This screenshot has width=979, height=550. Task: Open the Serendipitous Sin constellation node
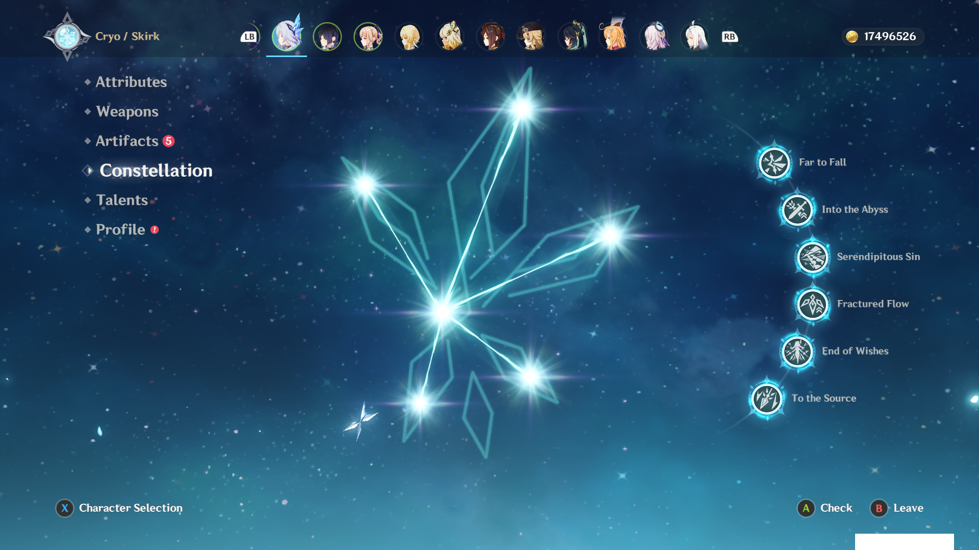[812, 257]
